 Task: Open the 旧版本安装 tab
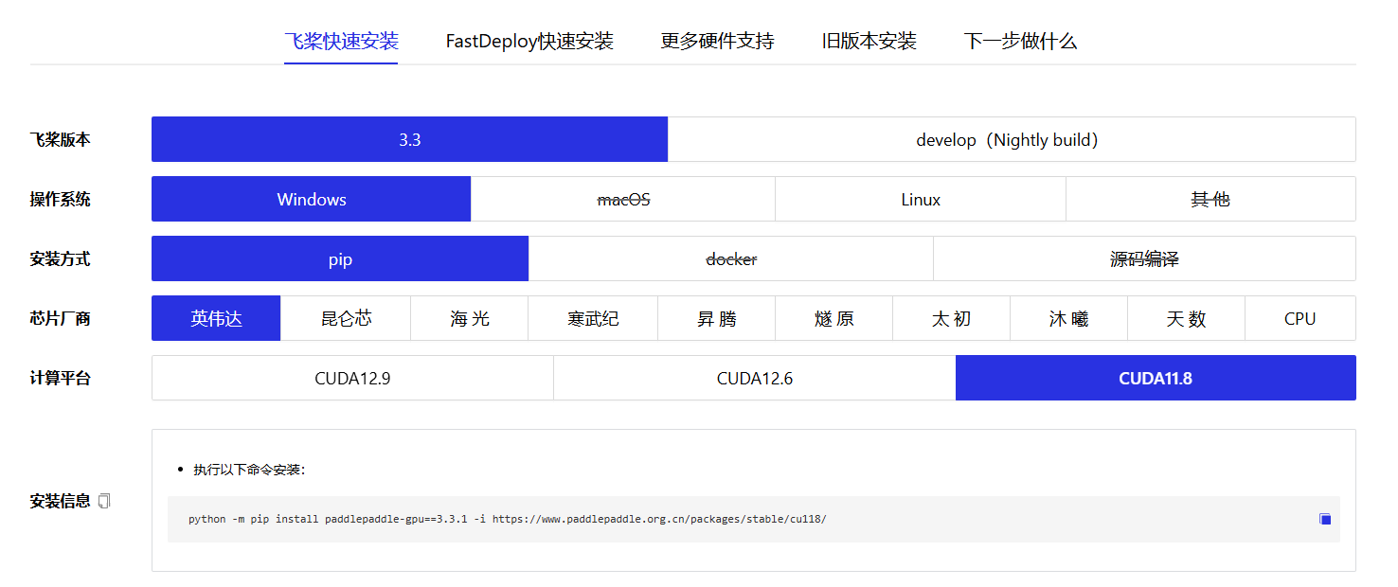pos(869,42)
